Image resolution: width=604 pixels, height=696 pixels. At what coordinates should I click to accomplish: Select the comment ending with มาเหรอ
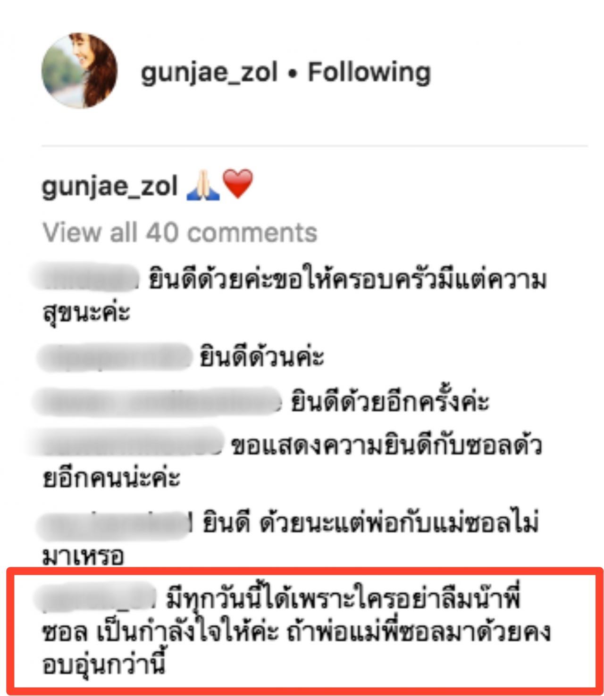pos(291,539)
